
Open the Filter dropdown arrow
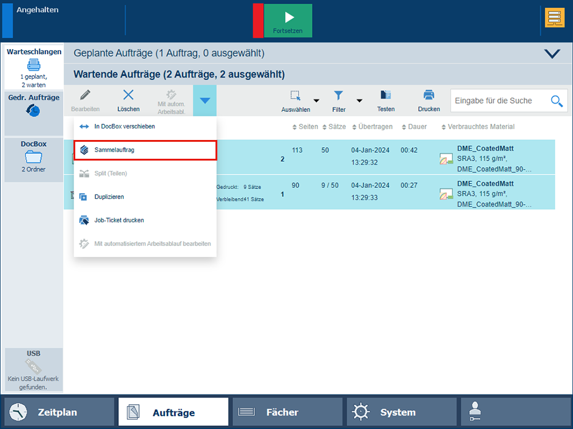[359, 101]
